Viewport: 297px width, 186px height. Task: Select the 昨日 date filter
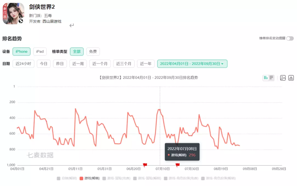pyautogui.click(x=60, y=64)
